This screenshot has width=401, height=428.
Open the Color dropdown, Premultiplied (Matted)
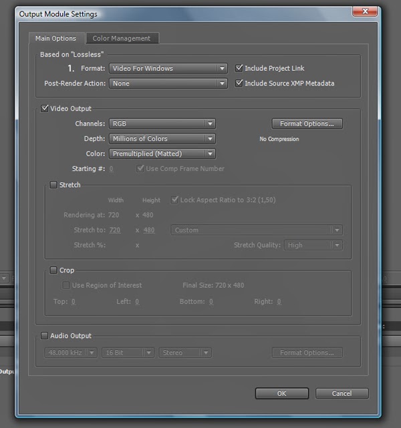tap(162, 154)
